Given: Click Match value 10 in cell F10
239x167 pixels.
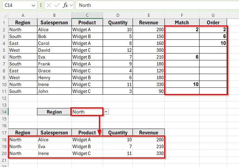Looking at the screenshot, I should [x=182, y=84].
